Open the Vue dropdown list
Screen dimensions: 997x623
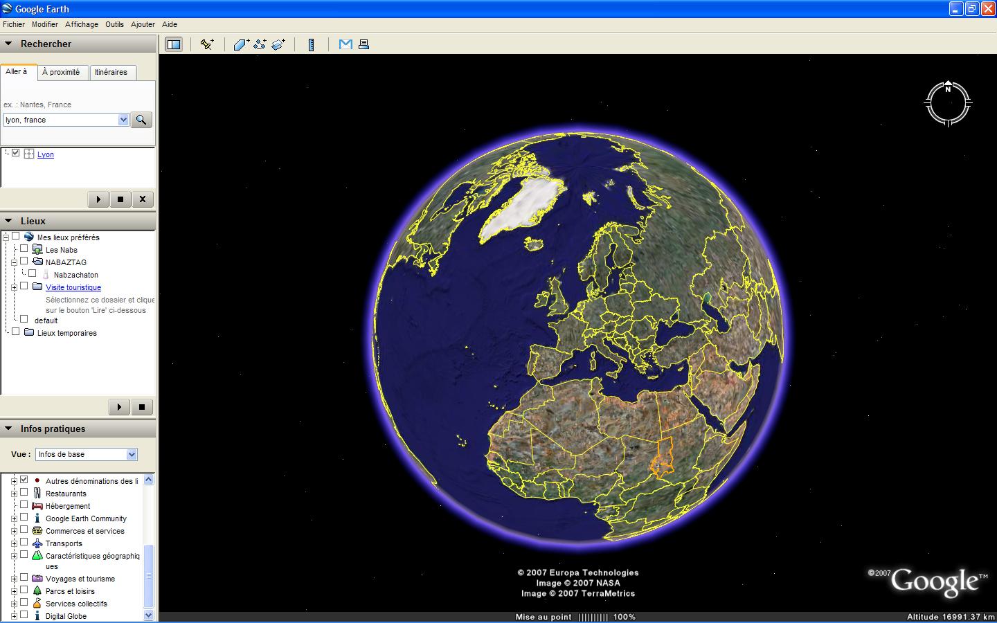[x=132, y=455]
